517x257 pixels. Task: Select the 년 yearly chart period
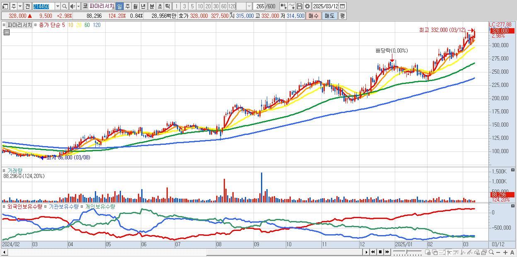[143, 6]
